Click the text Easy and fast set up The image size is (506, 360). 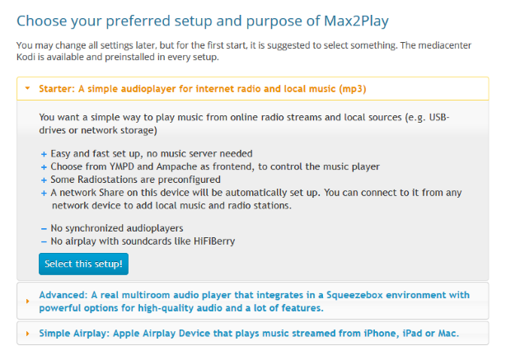coord(152,153)
